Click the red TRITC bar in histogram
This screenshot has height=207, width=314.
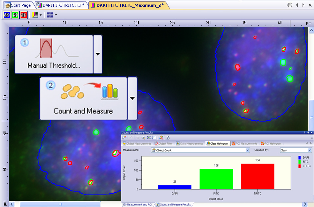click(x=258, y=176)
